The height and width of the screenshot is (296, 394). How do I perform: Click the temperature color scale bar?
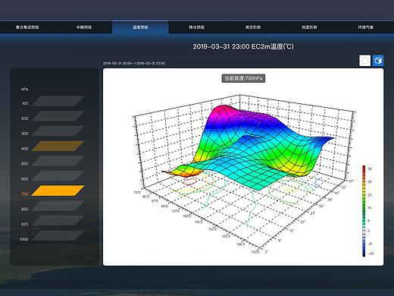364,211
